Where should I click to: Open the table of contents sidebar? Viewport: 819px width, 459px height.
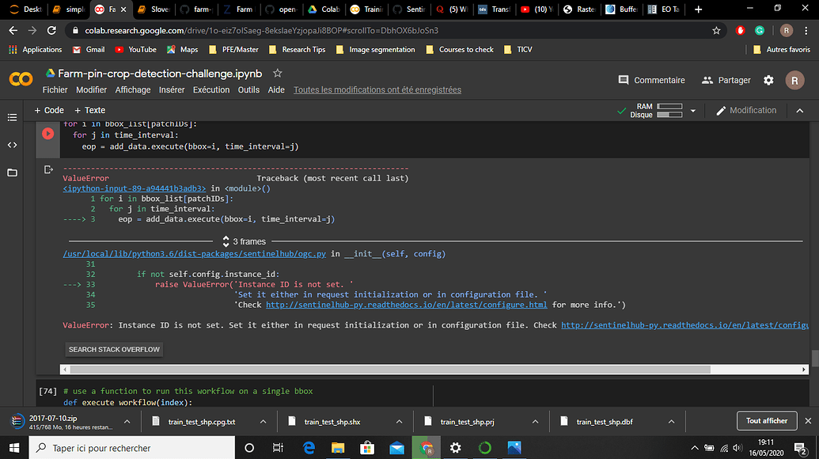[12, 119]
